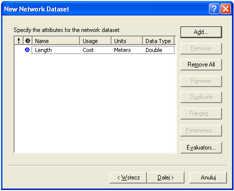Click the blue default marker on Length row
This screenshot has height=191, width=234.
pos(27,50)
